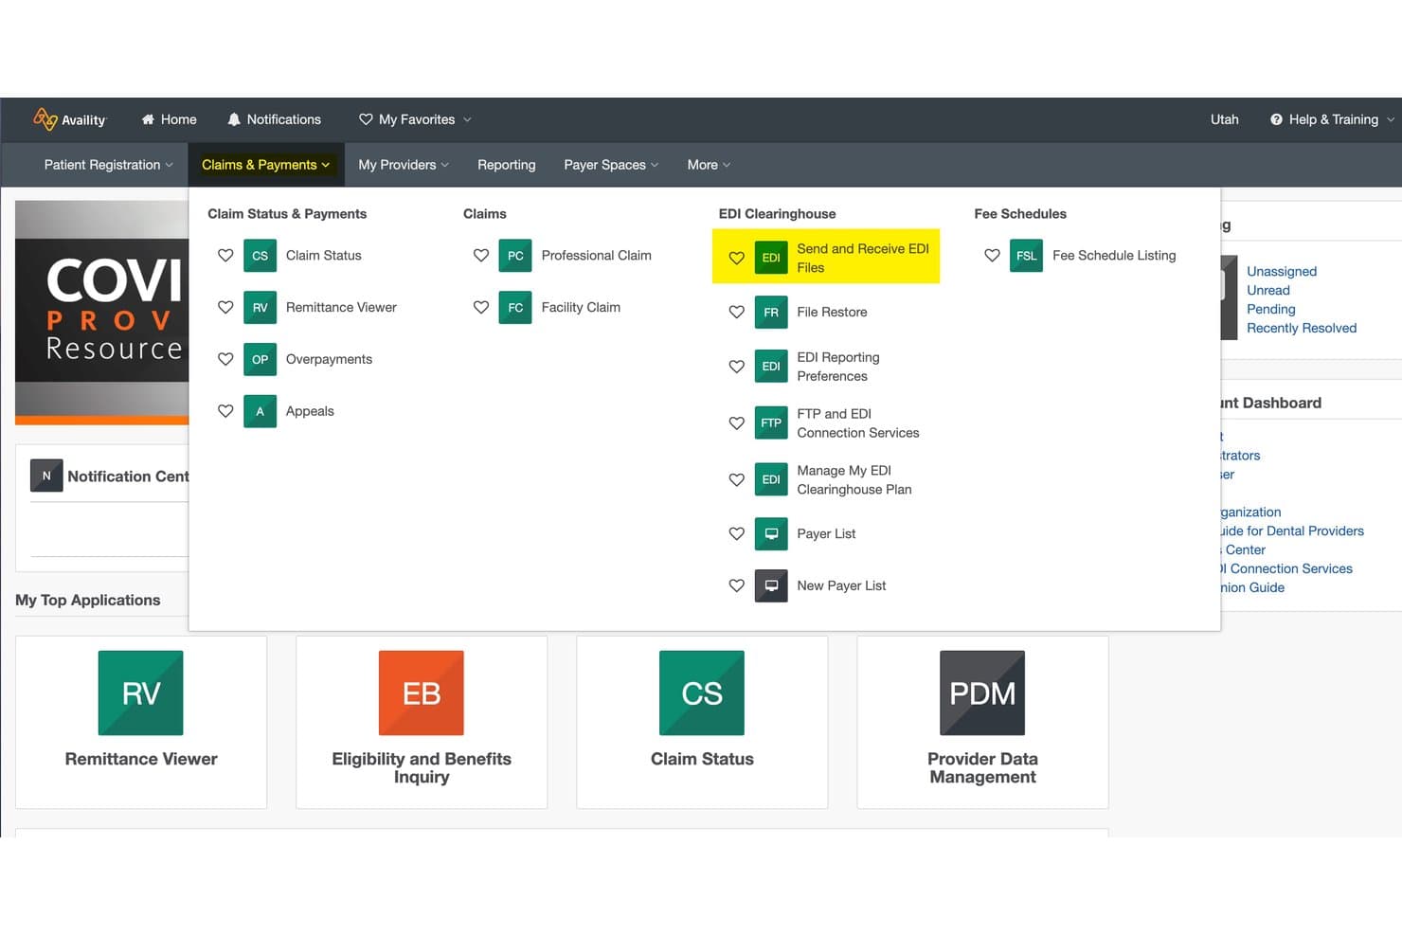
Task: Click the Availity logo
Action: [70, 119]
